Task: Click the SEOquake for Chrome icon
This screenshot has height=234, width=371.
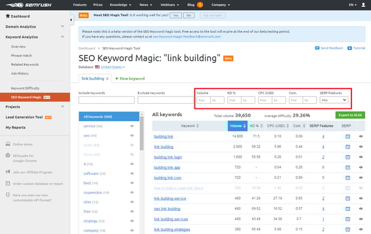Action: 8,155
